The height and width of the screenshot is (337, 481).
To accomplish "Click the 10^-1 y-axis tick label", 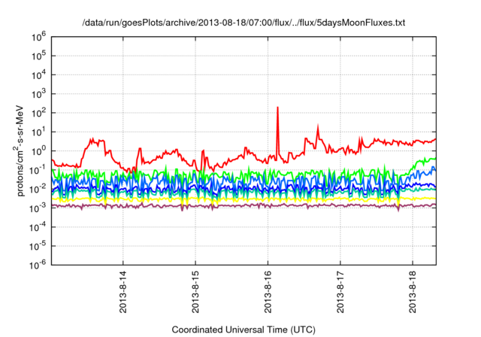I will click(38, 170).
